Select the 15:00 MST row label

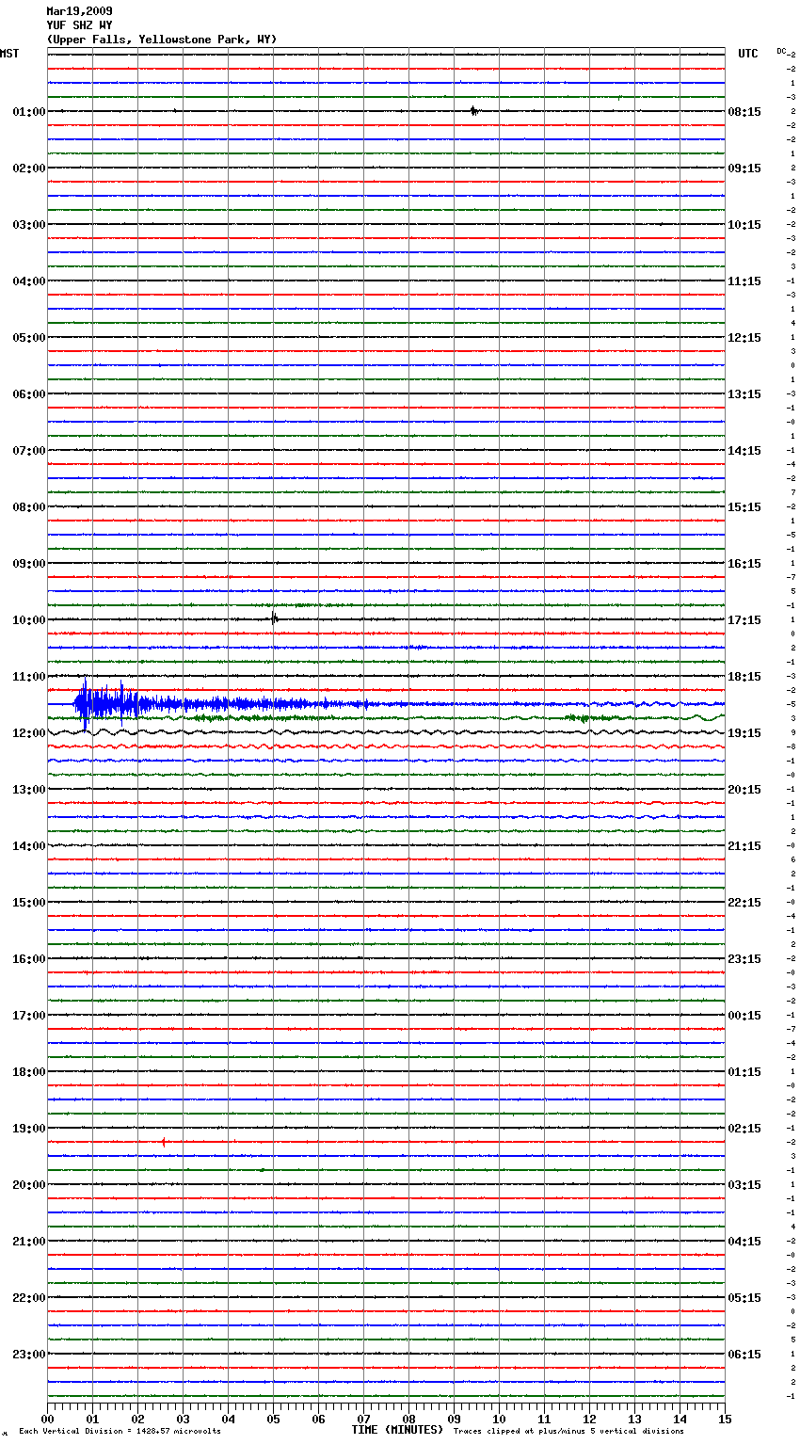pyautogui.click(x=29, y=903)
